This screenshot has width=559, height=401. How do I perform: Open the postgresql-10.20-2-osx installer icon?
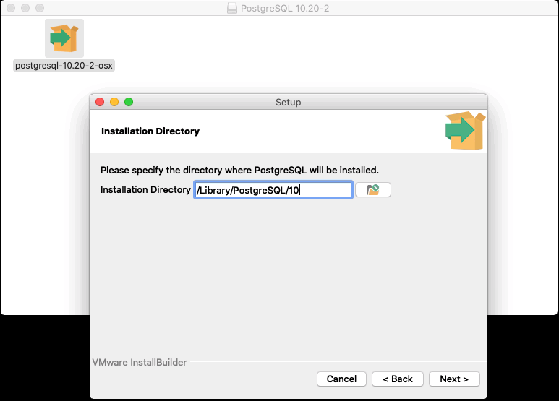click(x=64, y=38)
